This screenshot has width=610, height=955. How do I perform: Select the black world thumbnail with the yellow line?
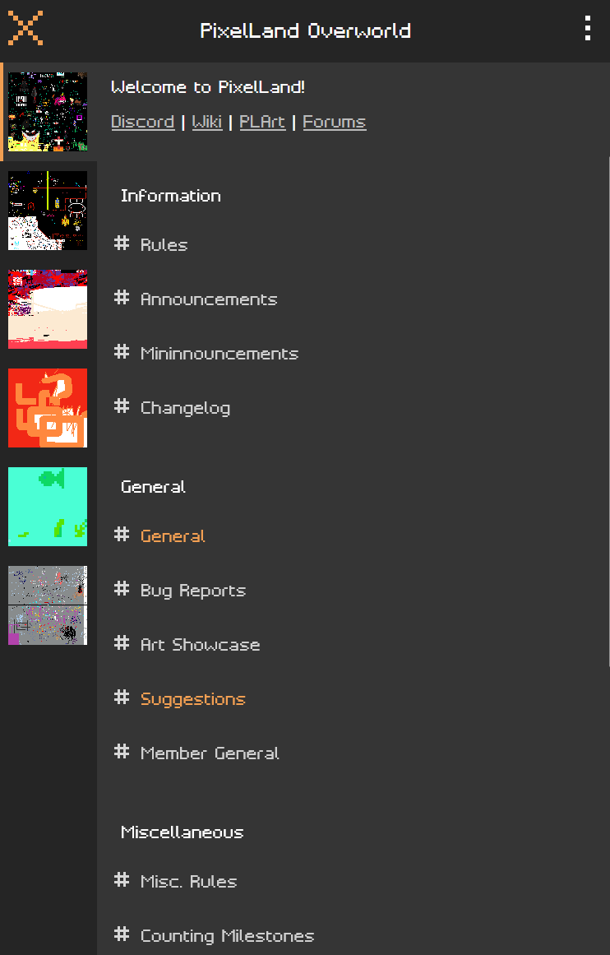point(48,210)
